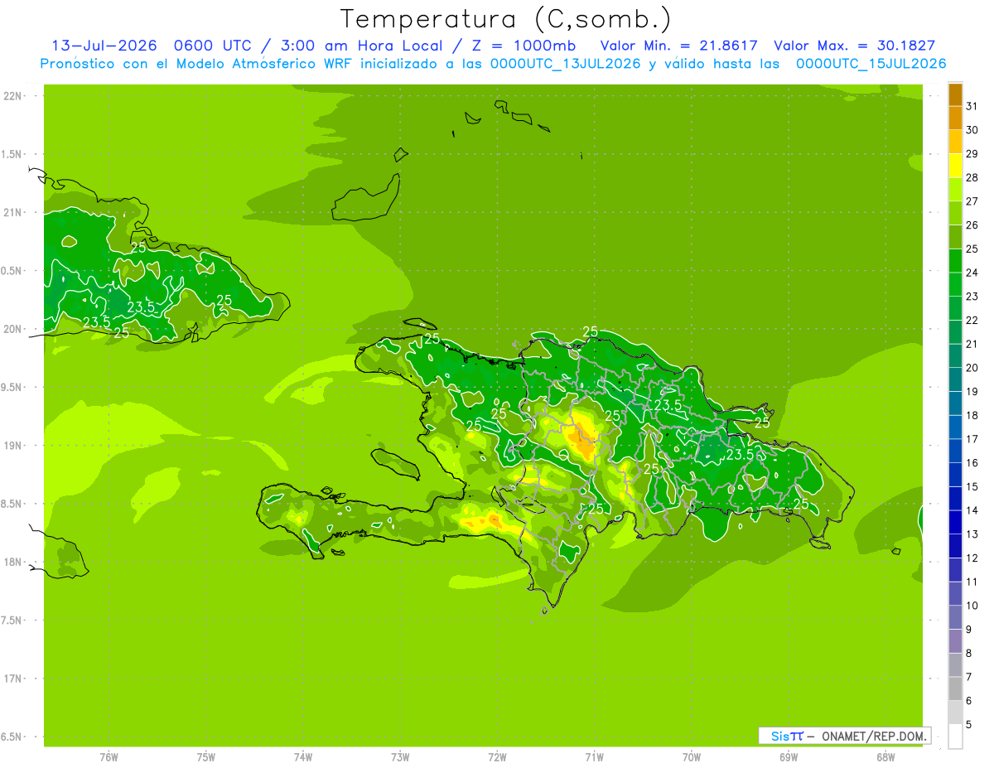The height and width of the screenshot is (768, 994).
Task: Click the 72W longitude axis label
Action: [x=497, y=757]
